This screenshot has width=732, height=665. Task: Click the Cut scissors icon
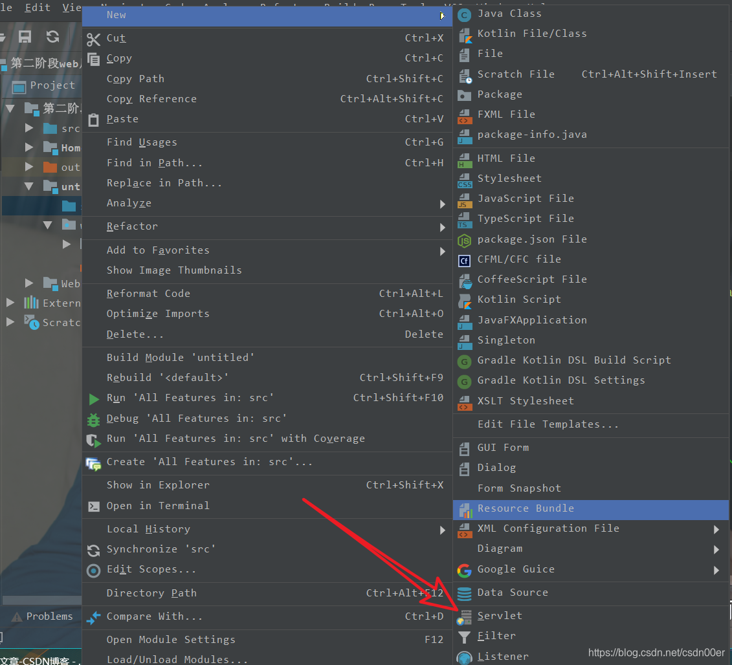click(93, 39)
